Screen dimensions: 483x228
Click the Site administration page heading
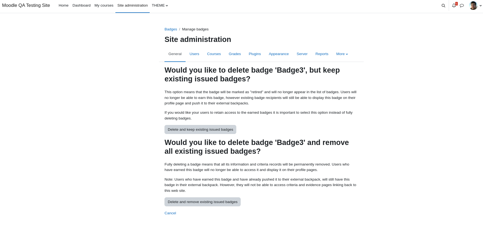click(x=198, y=39)
